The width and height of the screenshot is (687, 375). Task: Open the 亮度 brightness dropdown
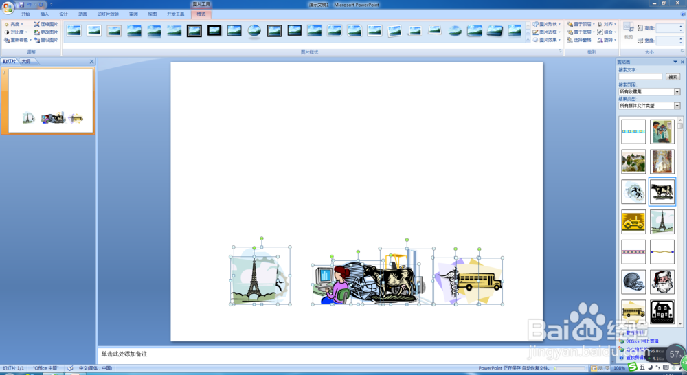tap(14, 25)
